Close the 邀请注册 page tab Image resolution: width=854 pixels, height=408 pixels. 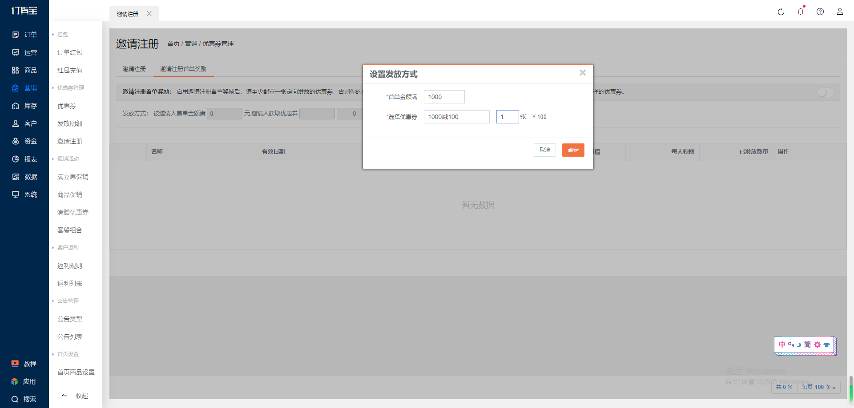(x=149, y=14)
